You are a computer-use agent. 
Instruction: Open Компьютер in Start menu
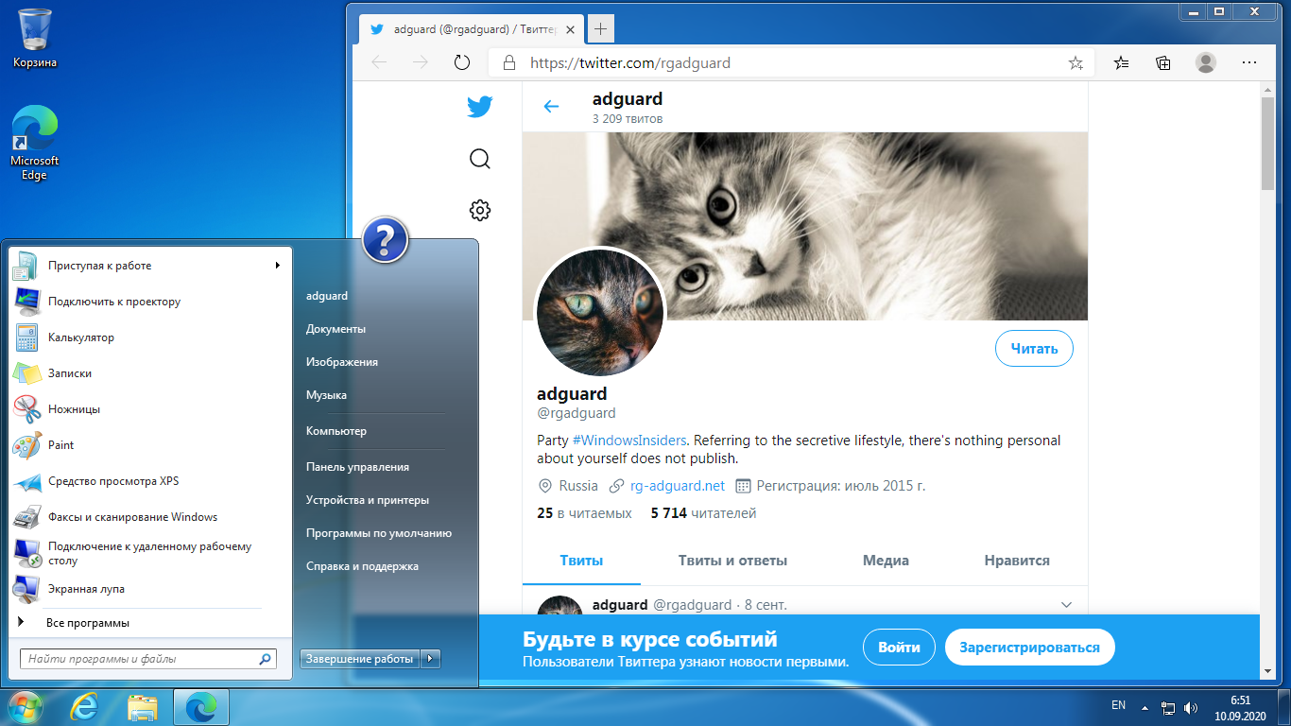(336, 431)
